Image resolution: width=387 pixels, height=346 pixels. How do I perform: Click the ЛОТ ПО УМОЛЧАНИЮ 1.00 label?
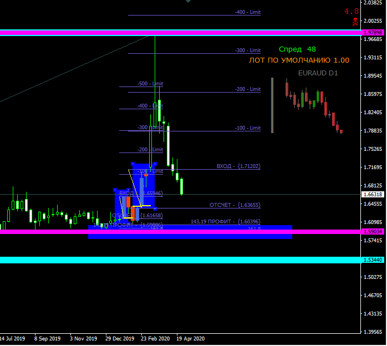tap(299, 60)
